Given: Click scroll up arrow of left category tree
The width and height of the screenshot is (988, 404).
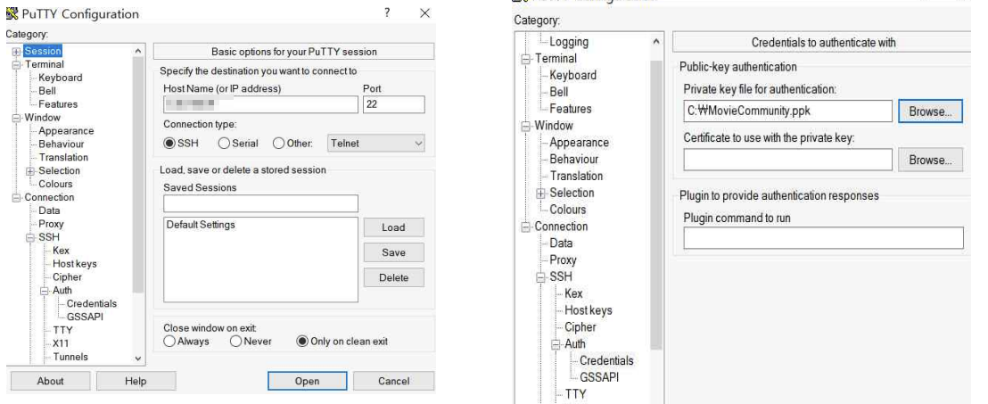Looking at the screenshot, I should tap(138, 51).
